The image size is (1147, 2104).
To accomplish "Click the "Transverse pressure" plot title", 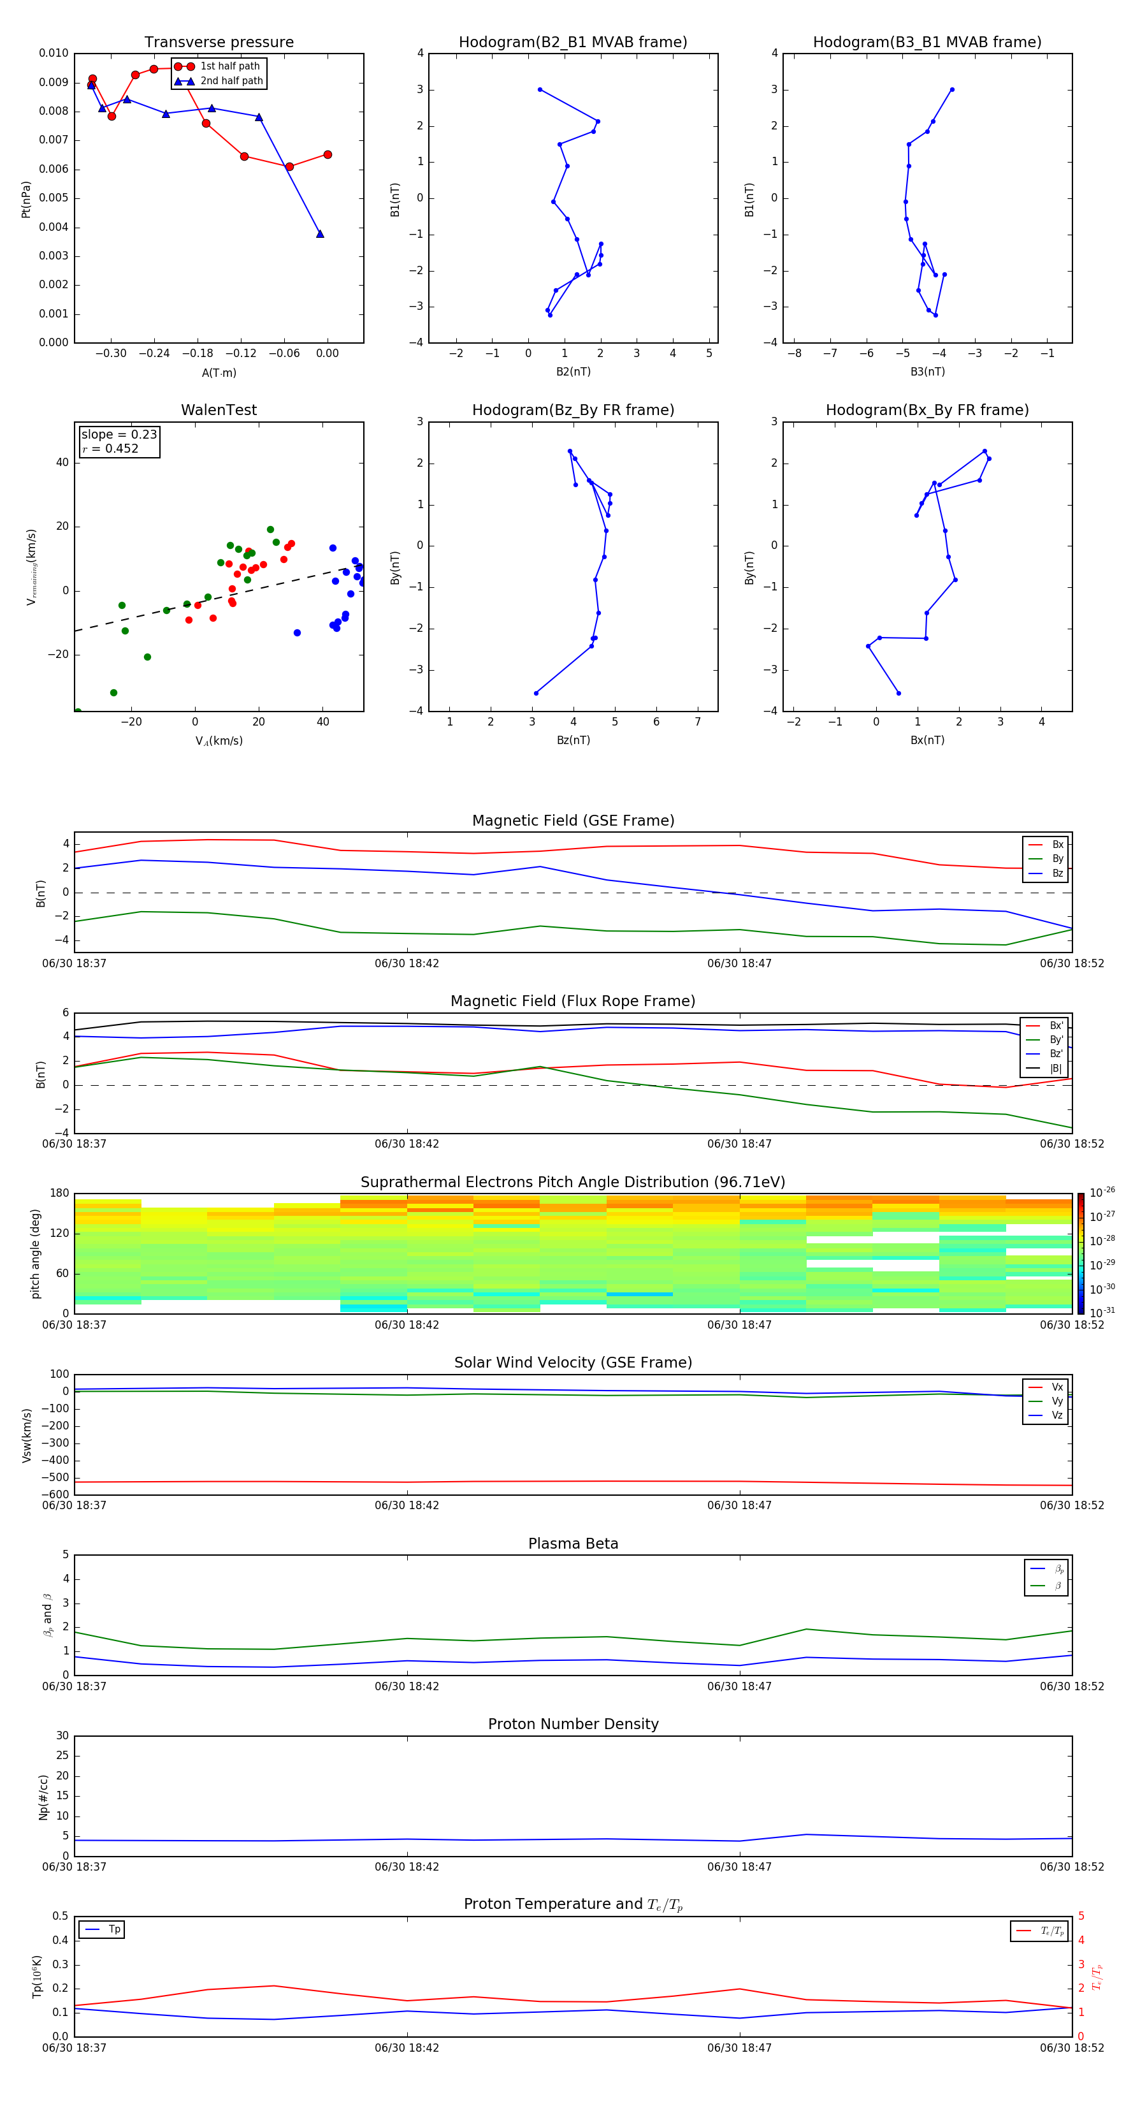I will (x=219, y=41).
